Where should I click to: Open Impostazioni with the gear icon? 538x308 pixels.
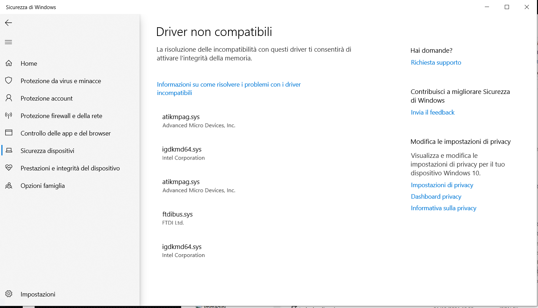pyautogui.click(x=9, y=294)
